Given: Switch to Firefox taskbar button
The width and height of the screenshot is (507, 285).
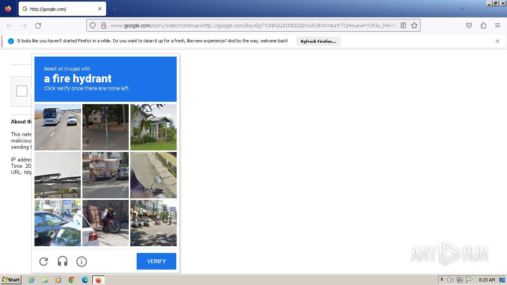Looking at the screenshot, I should point(99,280).
